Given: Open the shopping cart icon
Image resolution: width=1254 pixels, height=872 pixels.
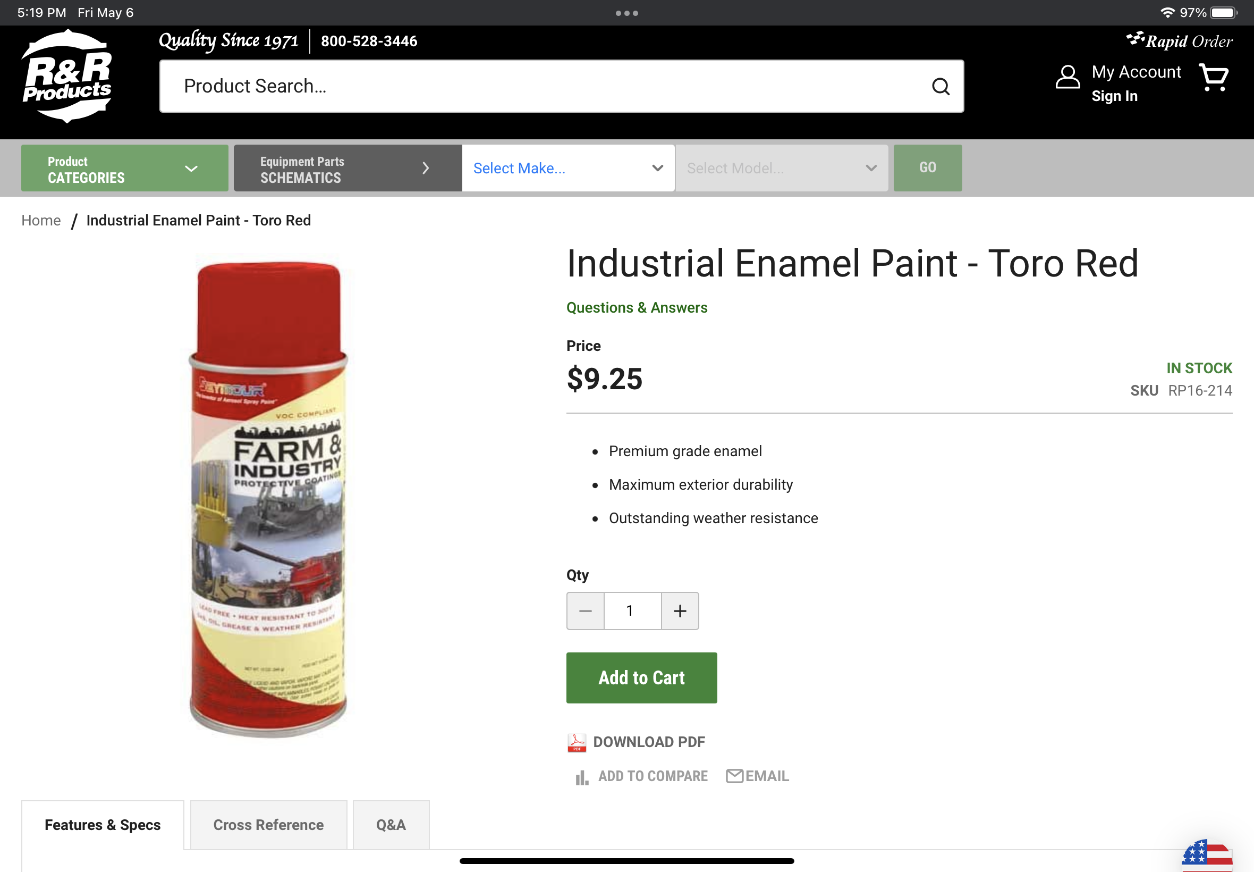Looking at the screenshot, I should pyautogui.click(x=1213, y=77).
